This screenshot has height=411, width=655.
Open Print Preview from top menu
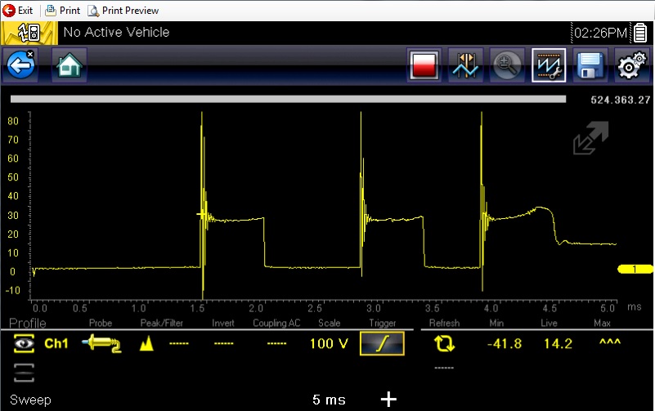pos(123,11)
